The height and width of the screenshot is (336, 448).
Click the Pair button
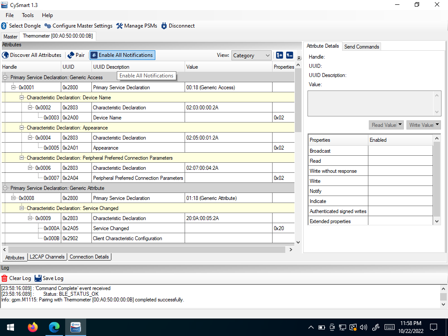point(76,55)
